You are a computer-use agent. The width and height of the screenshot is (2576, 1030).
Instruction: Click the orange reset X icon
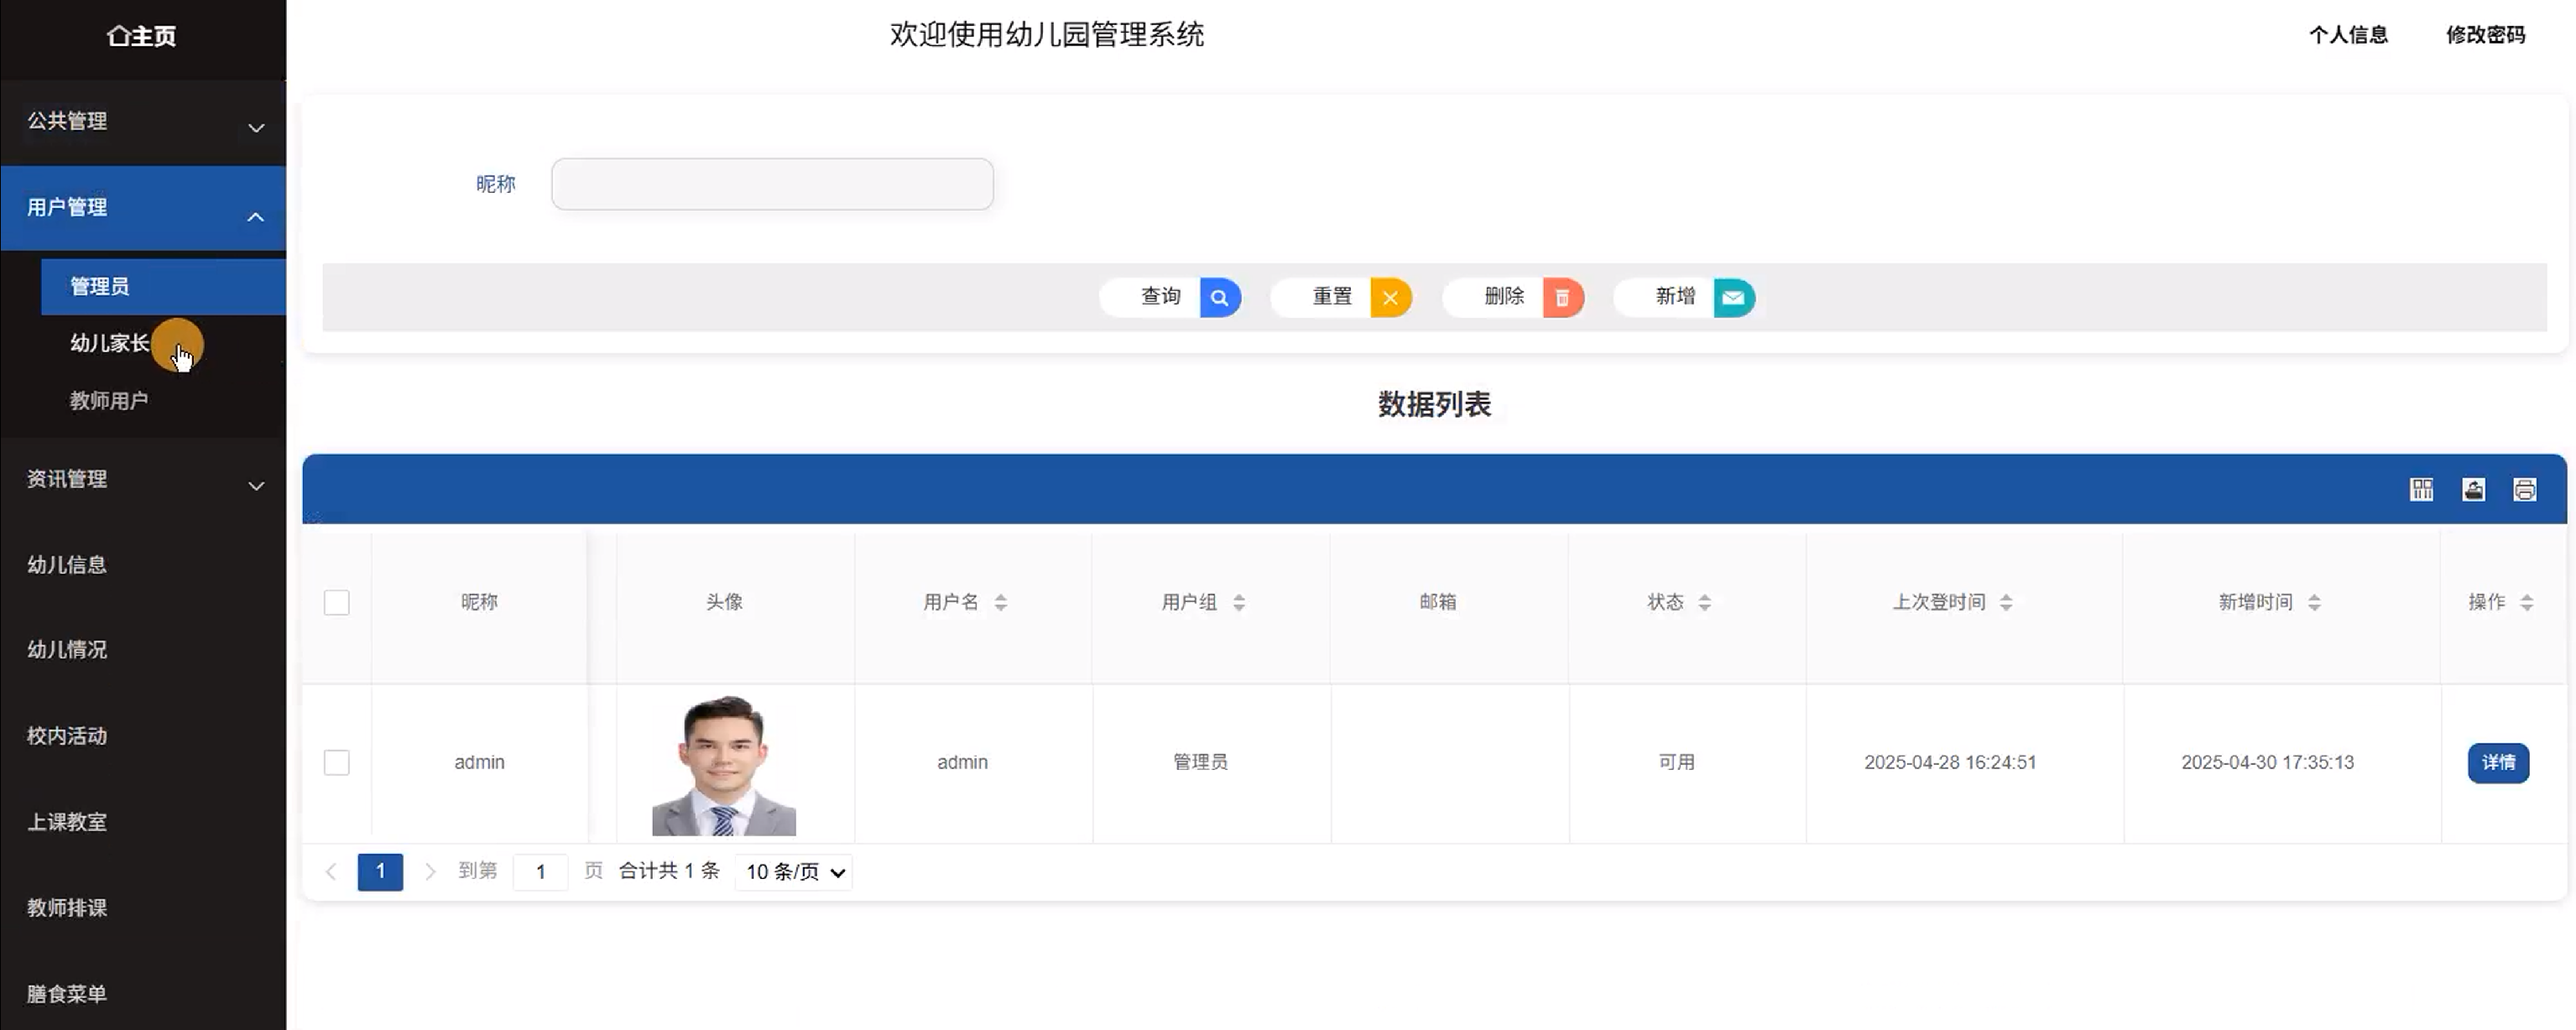coord(1390,297)
